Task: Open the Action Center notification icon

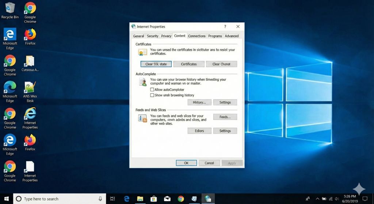Action: 365,199
